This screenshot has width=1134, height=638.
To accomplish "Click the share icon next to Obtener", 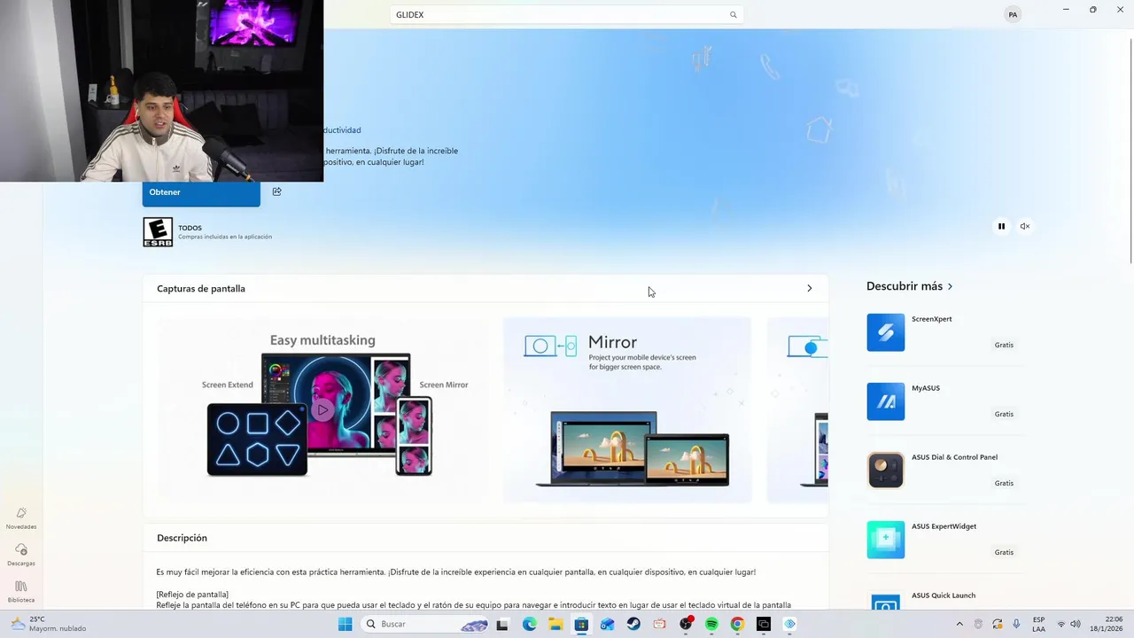I will [276, 191].
